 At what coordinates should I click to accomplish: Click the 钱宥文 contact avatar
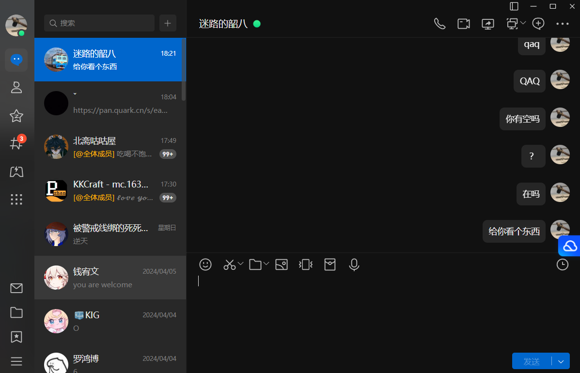56,278
